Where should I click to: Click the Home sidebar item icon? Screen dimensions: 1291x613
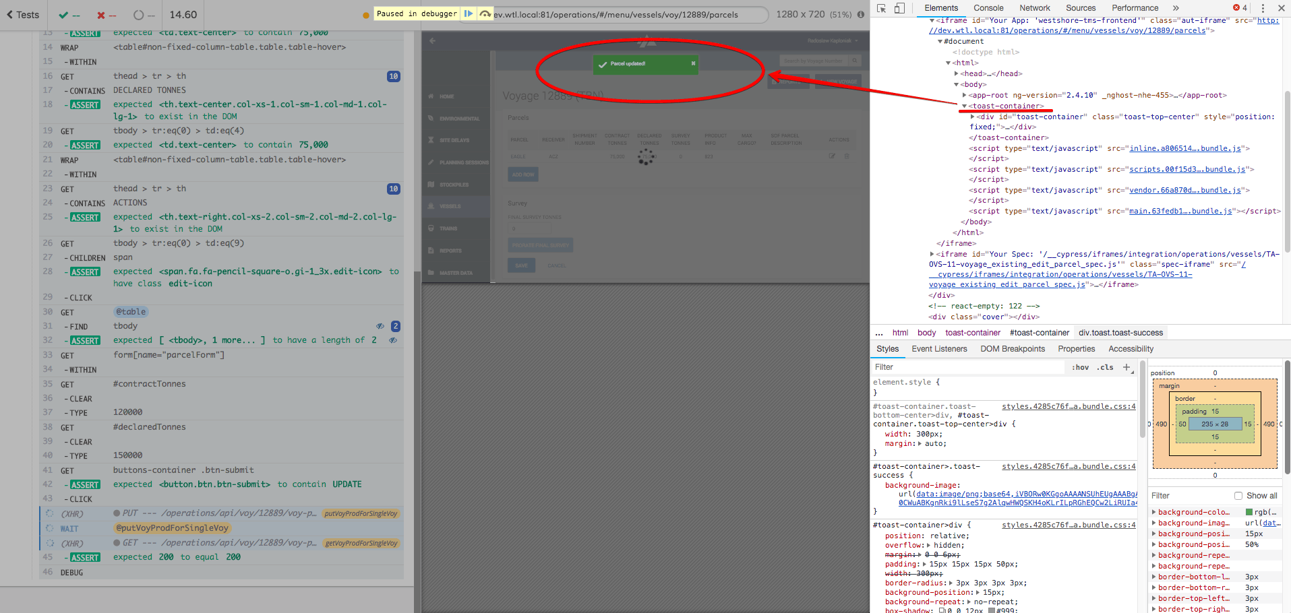[431, 96]
